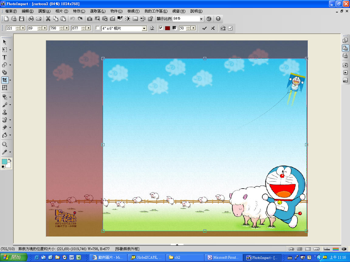Select the Transform tool below Crop
The height and width of the screenshot is (262, 350).
click(5, 88)
